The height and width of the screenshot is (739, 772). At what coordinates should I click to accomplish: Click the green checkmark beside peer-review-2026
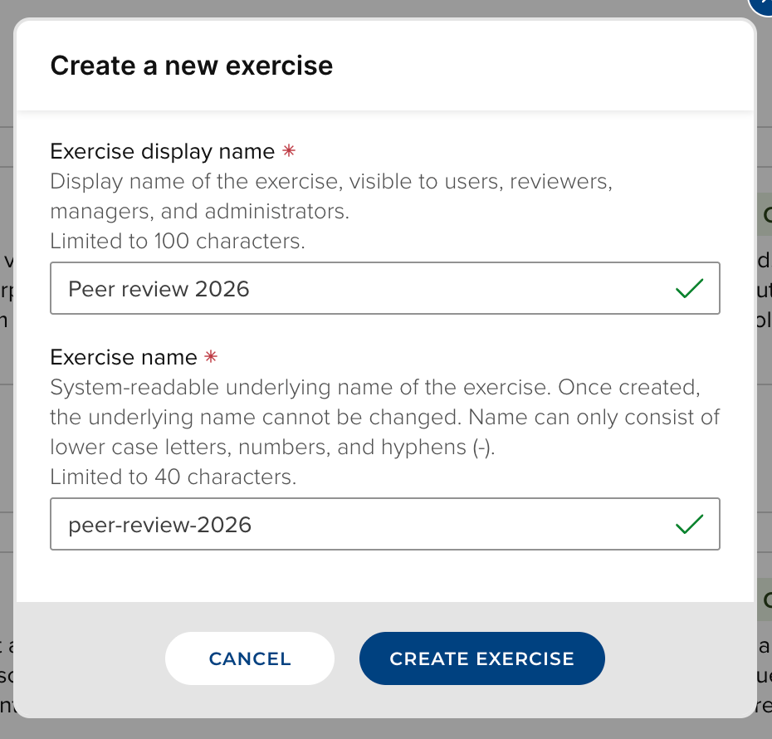pos(689,525)
